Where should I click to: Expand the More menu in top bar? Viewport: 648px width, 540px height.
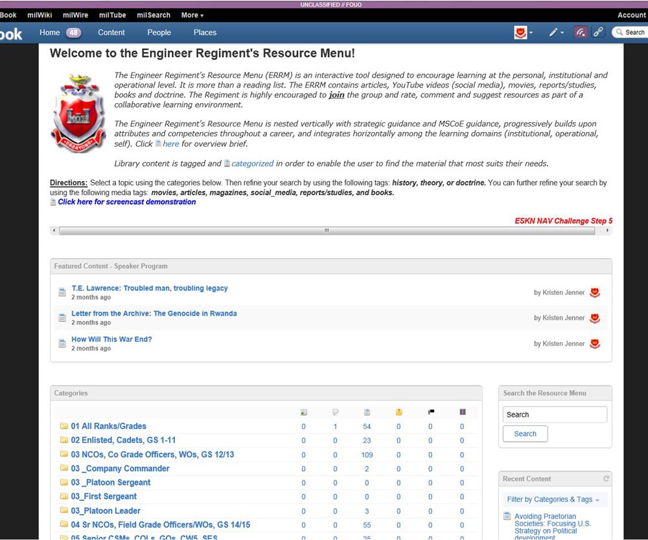192,15
